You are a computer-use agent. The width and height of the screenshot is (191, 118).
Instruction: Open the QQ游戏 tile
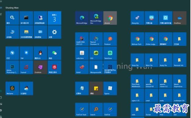(26, 88)
